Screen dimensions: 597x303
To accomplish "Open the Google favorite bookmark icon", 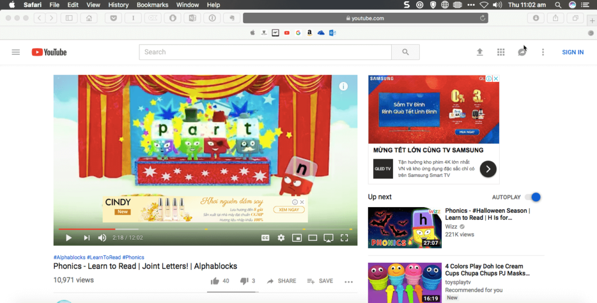I will tap(298, 33).
